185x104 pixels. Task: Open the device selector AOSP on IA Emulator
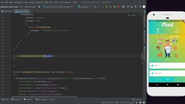pos(58,7)
